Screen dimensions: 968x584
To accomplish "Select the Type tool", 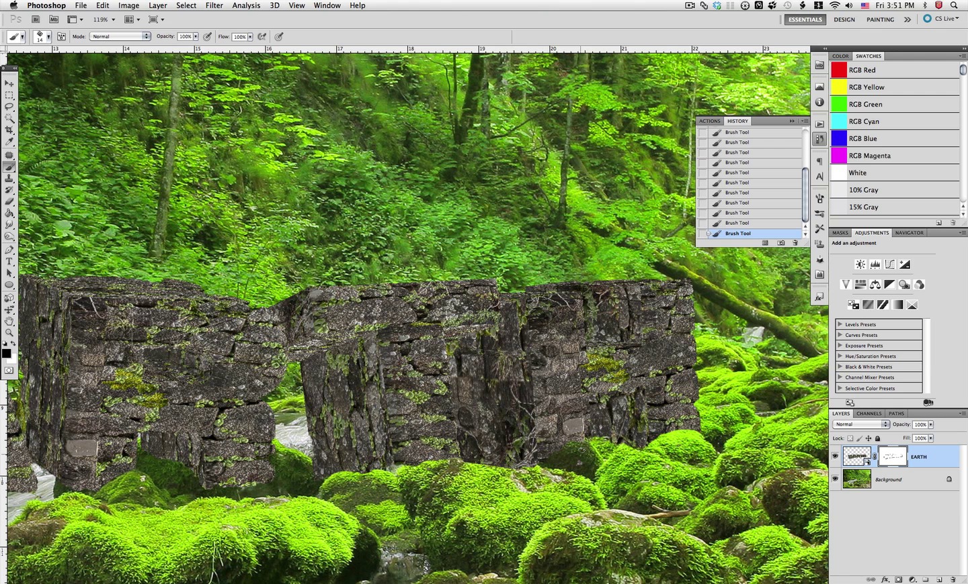I will pos(9,261).
